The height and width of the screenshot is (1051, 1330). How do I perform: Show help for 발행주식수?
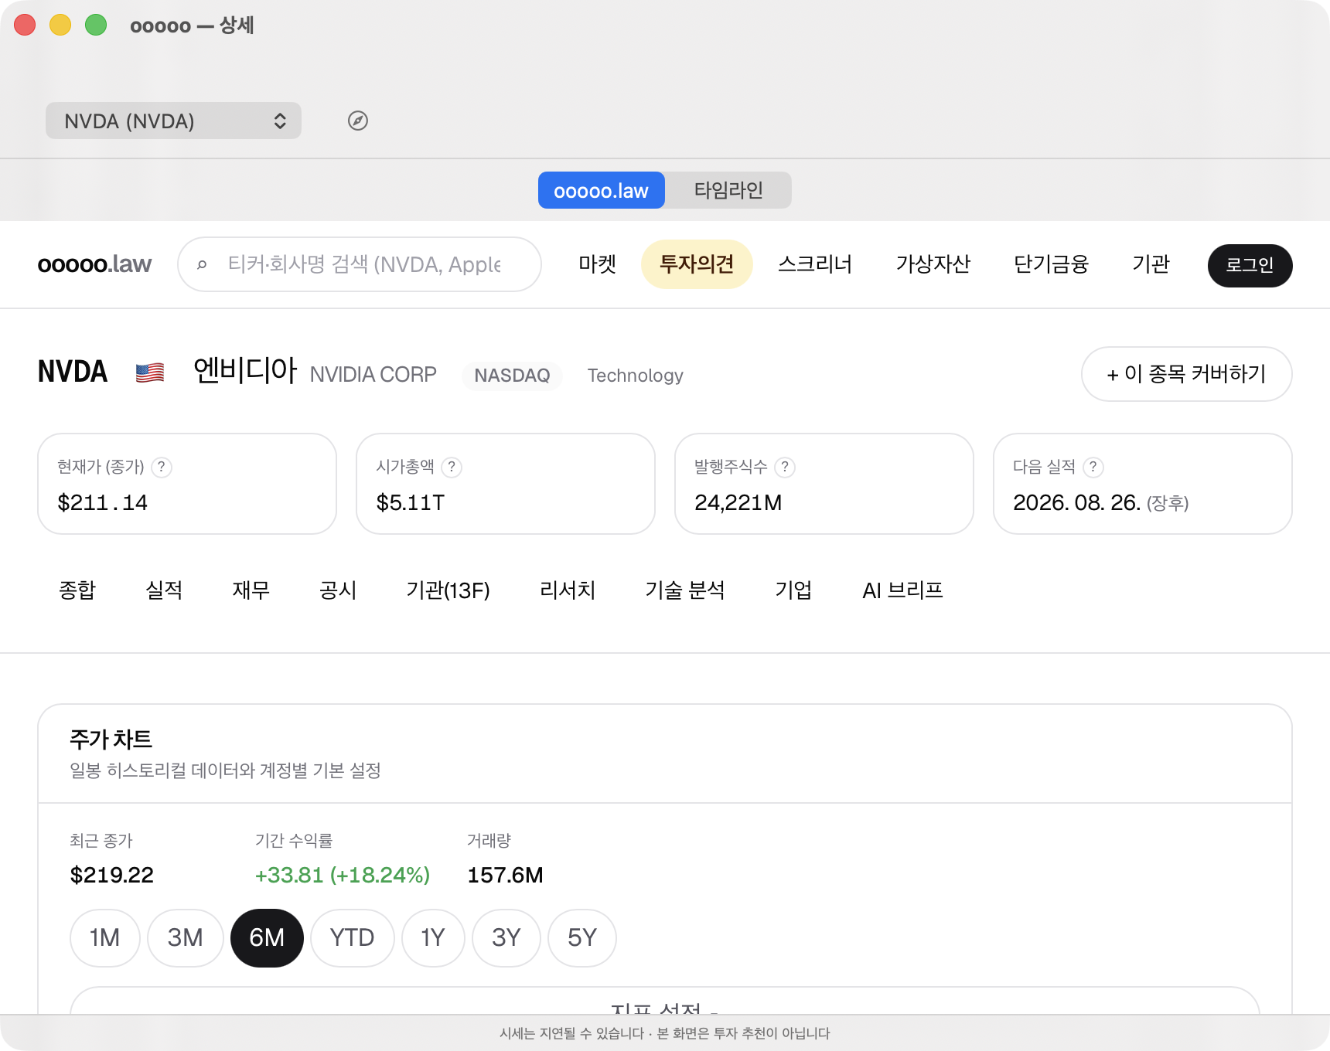point(785,467)
